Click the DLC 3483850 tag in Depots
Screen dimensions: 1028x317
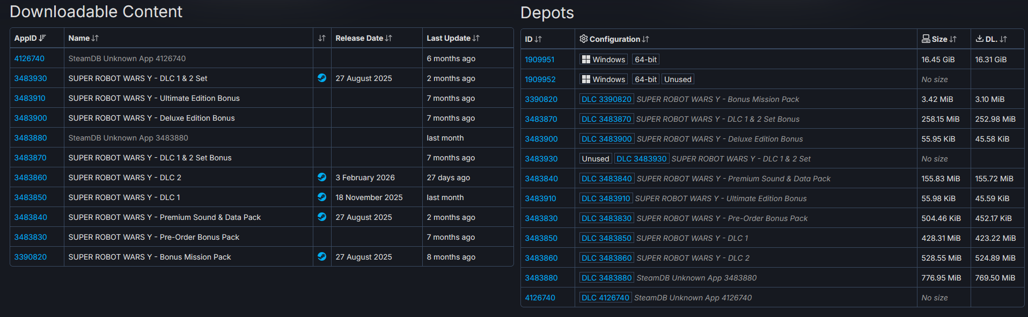tap(607, 238)
